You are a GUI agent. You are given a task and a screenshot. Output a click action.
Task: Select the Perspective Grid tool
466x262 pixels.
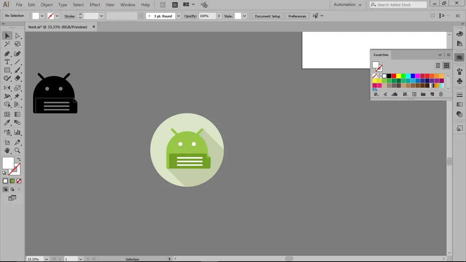pyautogui.click(x=17, y=105)
